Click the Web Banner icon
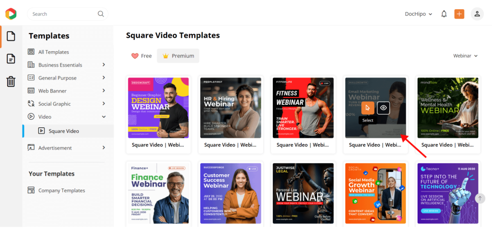The width and height of the screenshot is (492, 228). [x=31, y=91]
